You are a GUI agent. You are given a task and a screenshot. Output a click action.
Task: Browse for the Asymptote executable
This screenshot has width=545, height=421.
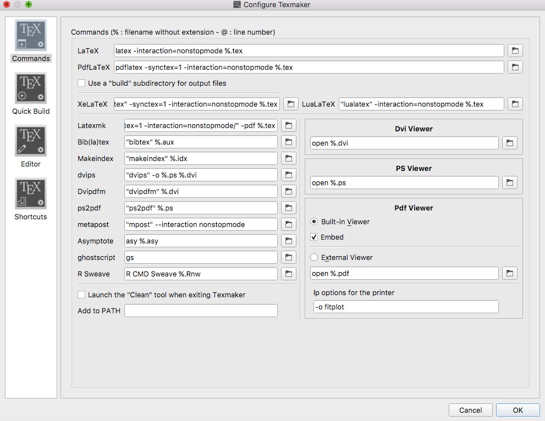(289, 241)
